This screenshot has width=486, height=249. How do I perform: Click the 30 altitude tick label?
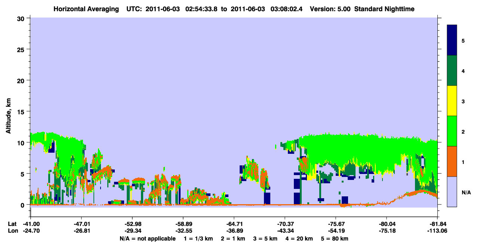[22, 18]
